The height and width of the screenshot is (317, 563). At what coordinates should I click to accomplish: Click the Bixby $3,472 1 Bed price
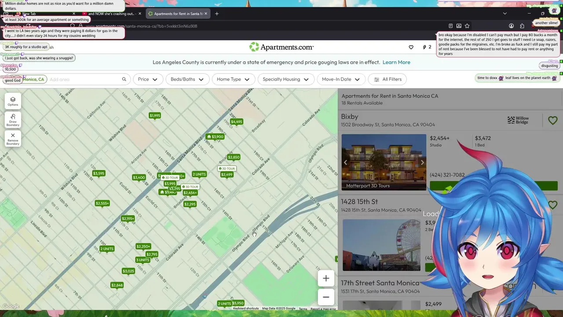(x=483, y=141)
